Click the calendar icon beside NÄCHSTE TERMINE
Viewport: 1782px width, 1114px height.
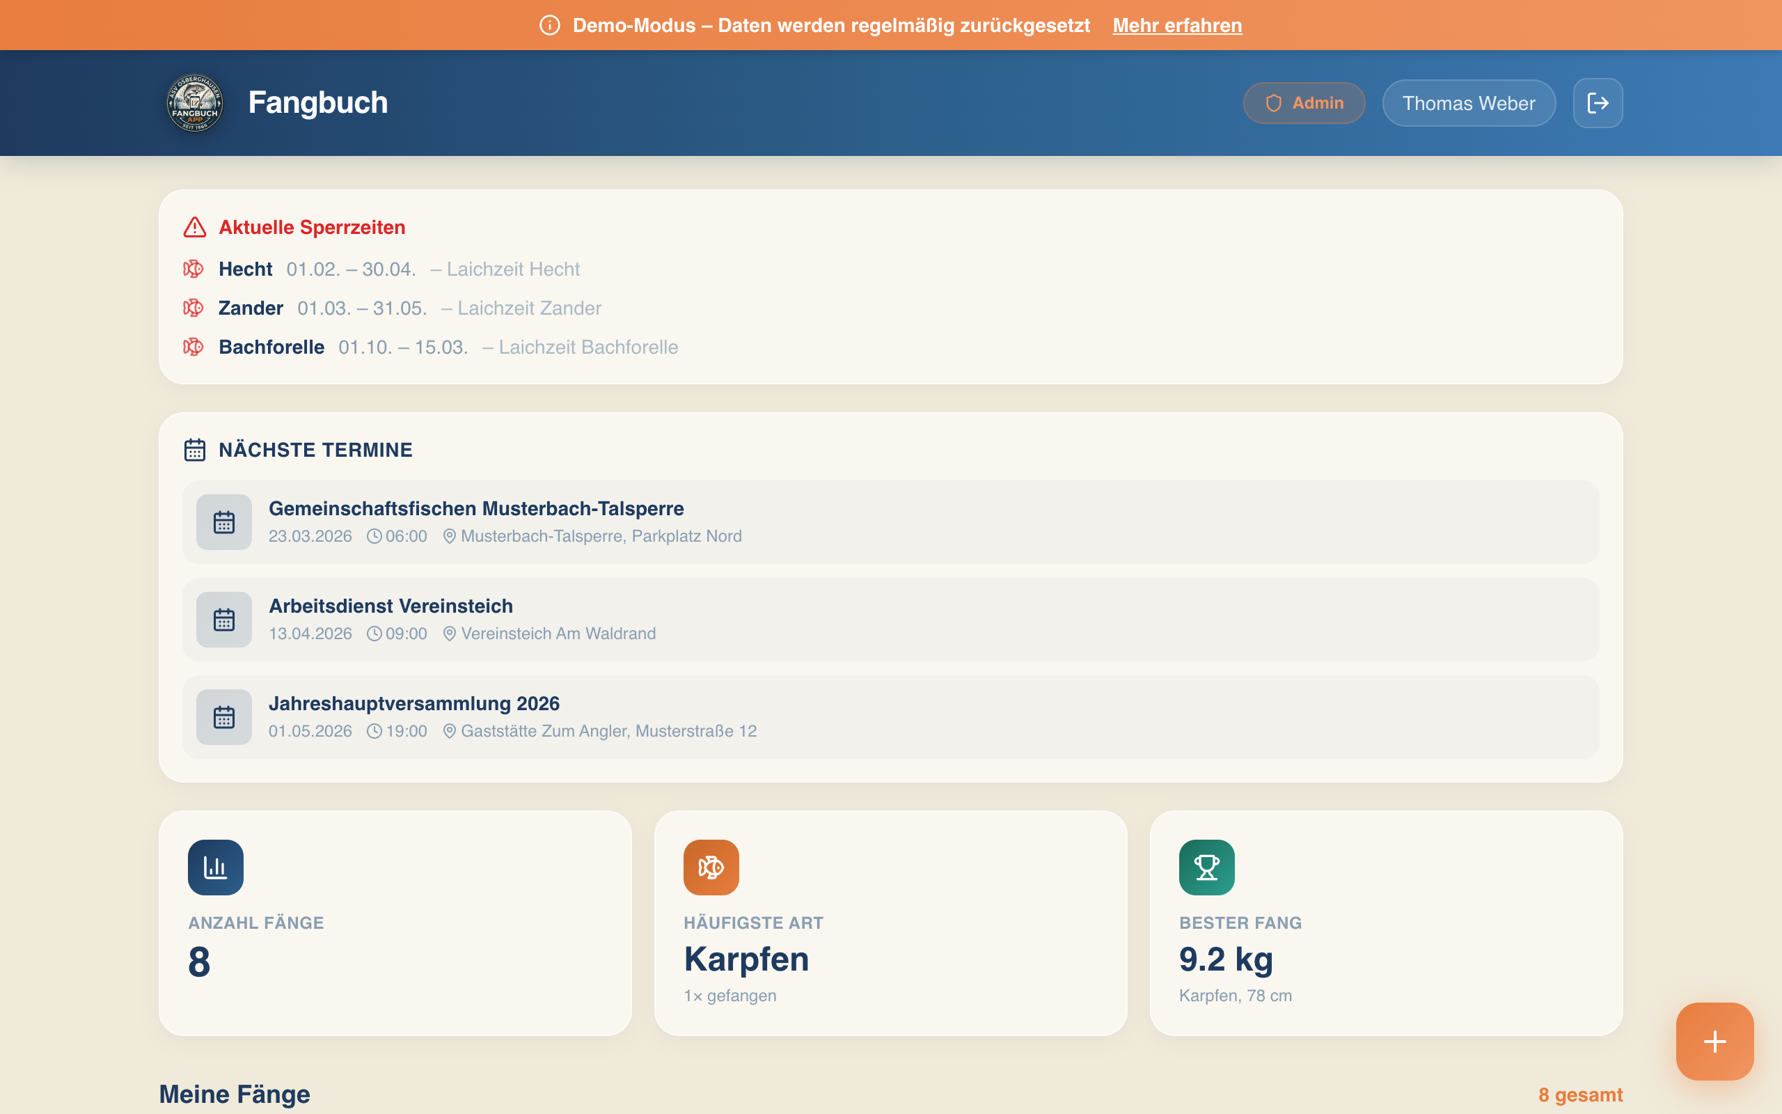coord(195,450)
